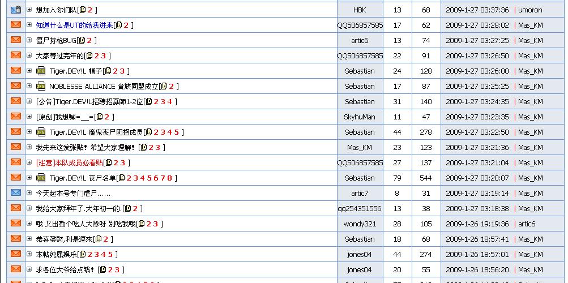
Task: Click the blue envelope icon beside 今天起本号专门虐尸
Action: 16,193
